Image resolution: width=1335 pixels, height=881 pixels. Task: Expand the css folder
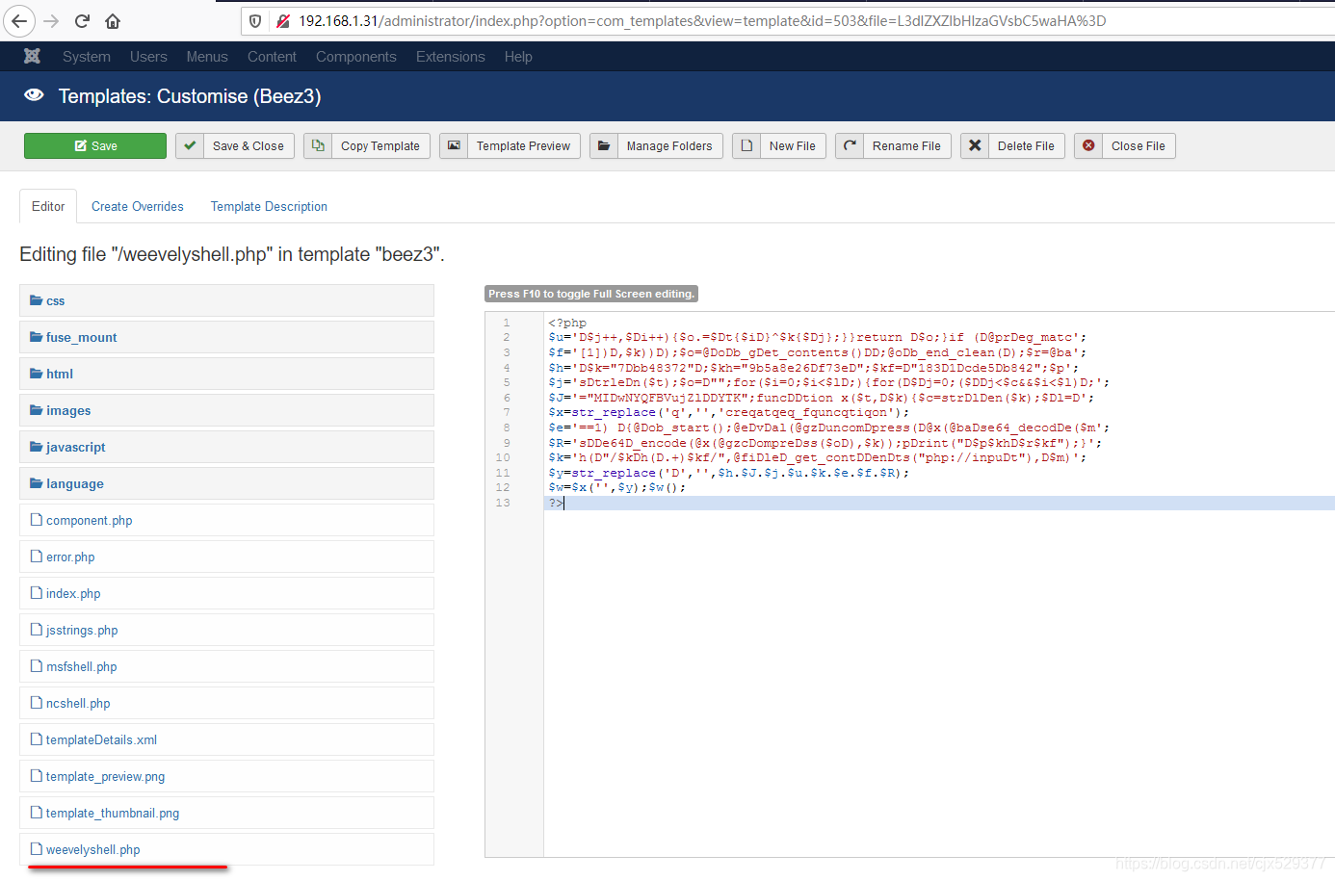pyautogui.click(x=226, y=300)
